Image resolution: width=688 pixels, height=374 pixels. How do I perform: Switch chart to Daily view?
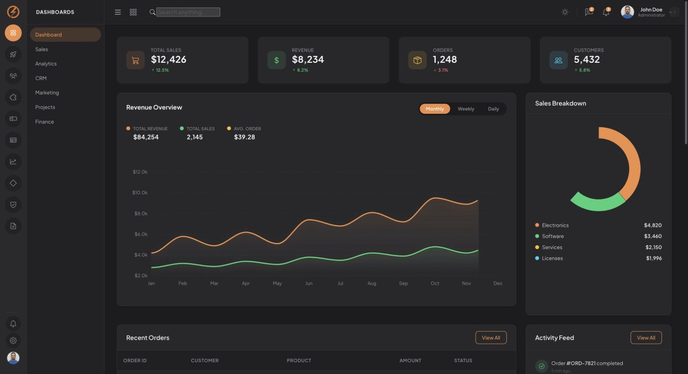click(493, 109)
